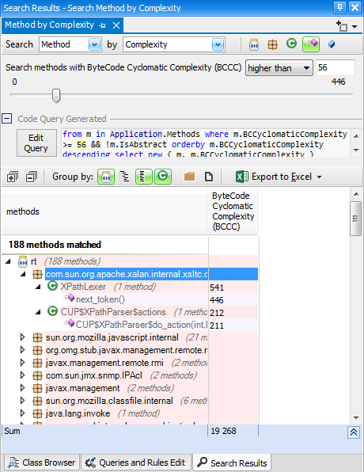The image size is (364, 472).
Task: Click Export to Excel
Action: (274, 177)
